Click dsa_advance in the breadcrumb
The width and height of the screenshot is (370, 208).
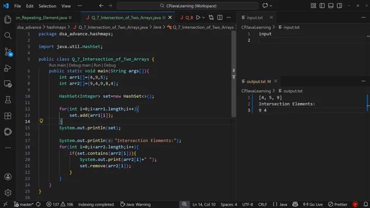click(x=29, y=27)
